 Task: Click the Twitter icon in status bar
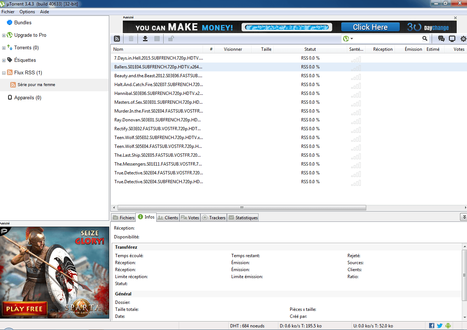[439, 326]
